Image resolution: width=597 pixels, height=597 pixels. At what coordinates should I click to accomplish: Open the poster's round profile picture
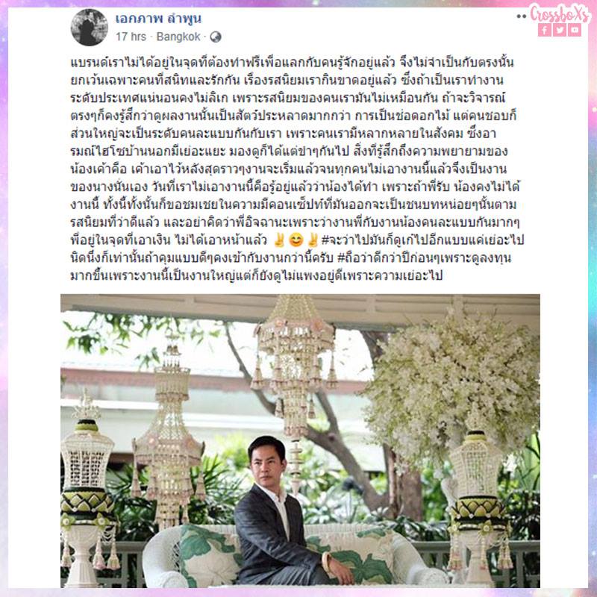tap(89, 27)
